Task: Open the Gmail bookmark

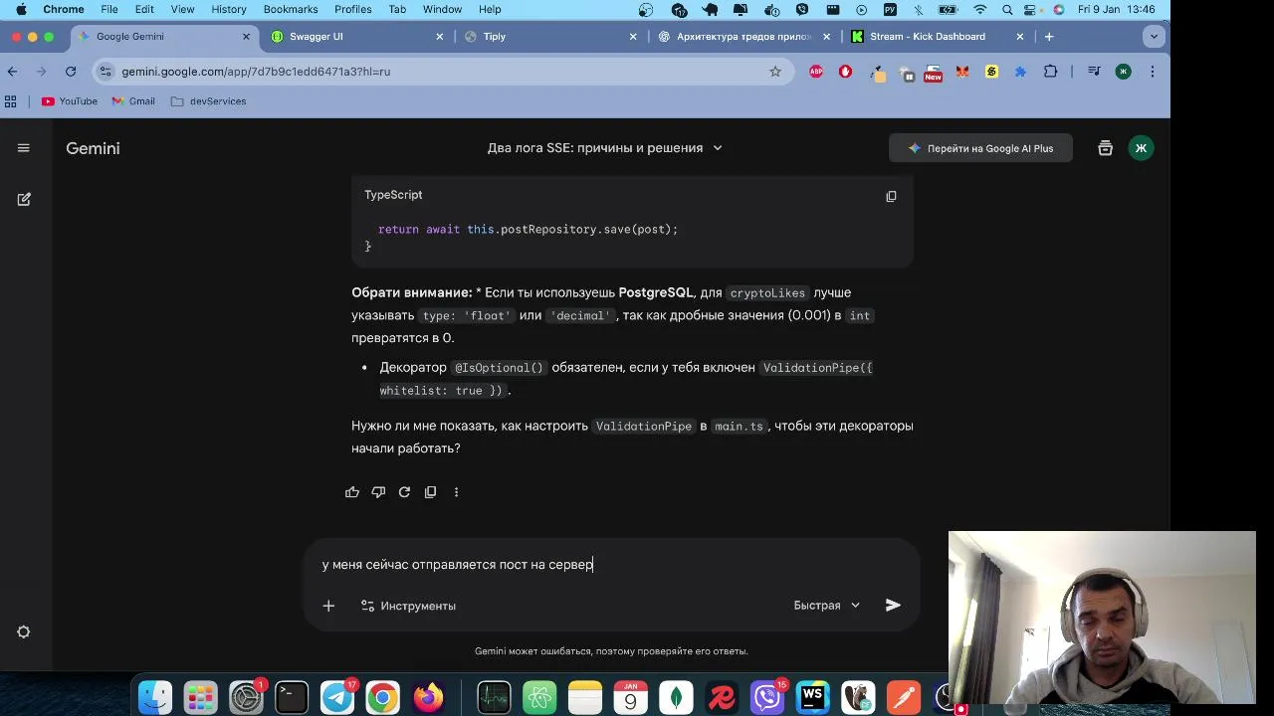Action: point(133,101)
